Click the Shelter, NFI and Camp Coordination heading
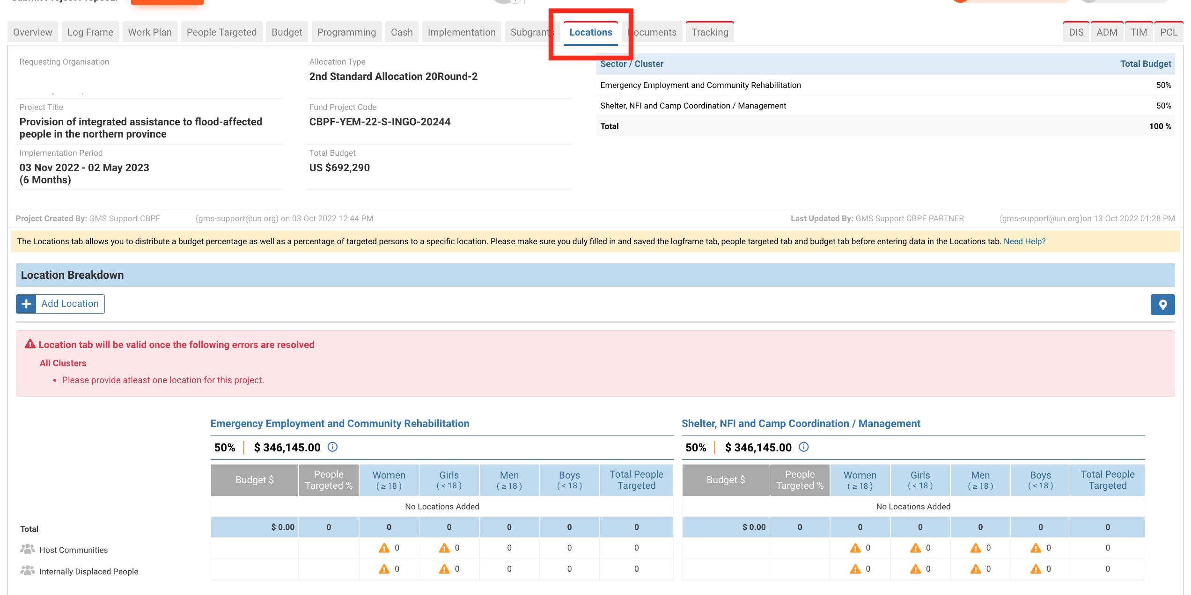 [x=801, y=423]
